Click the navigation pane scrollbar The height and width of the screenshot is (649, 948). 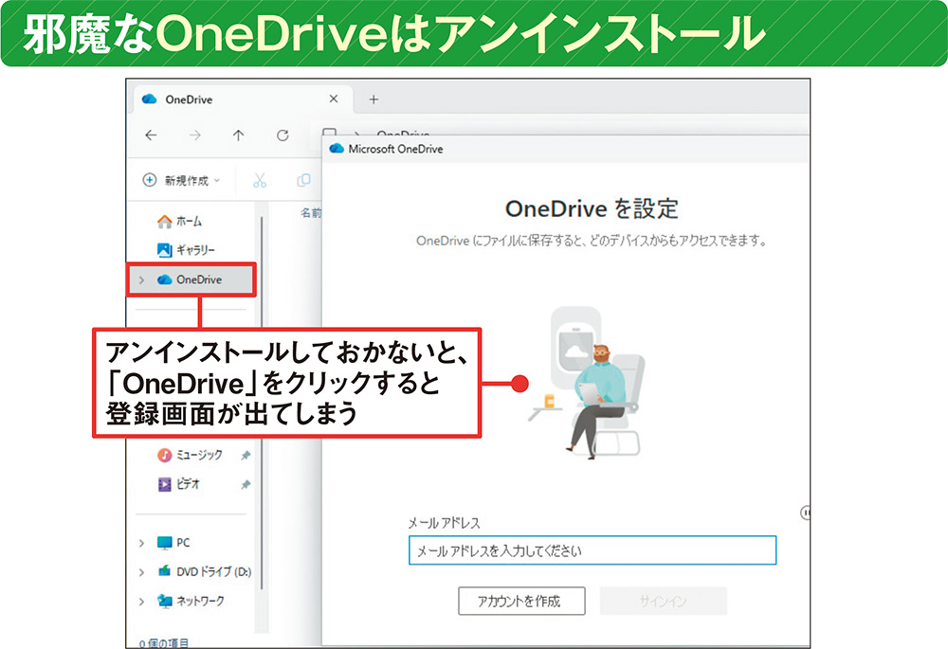tap(262, 402)
